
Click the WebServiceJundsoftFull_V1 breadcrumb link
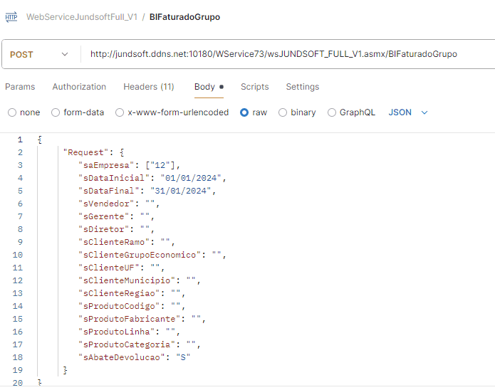(82, 17)
